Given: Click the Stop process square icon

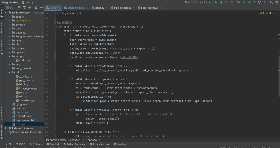Looking at the screenshot, I should coord(232,2).
